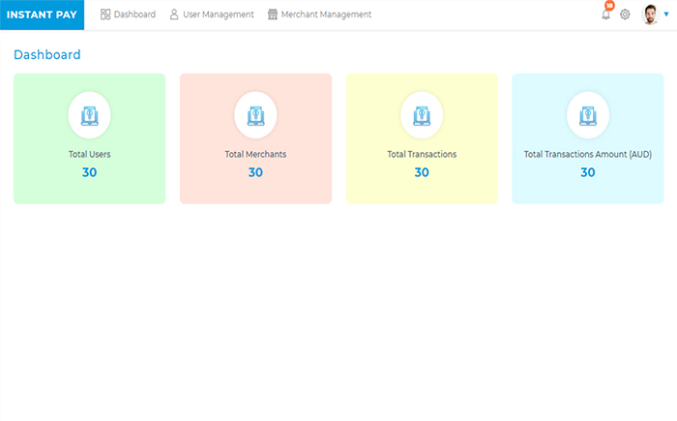Open Merchant Management menu item
This screenshot has height=421, width=677.
(x=319, y=15)
